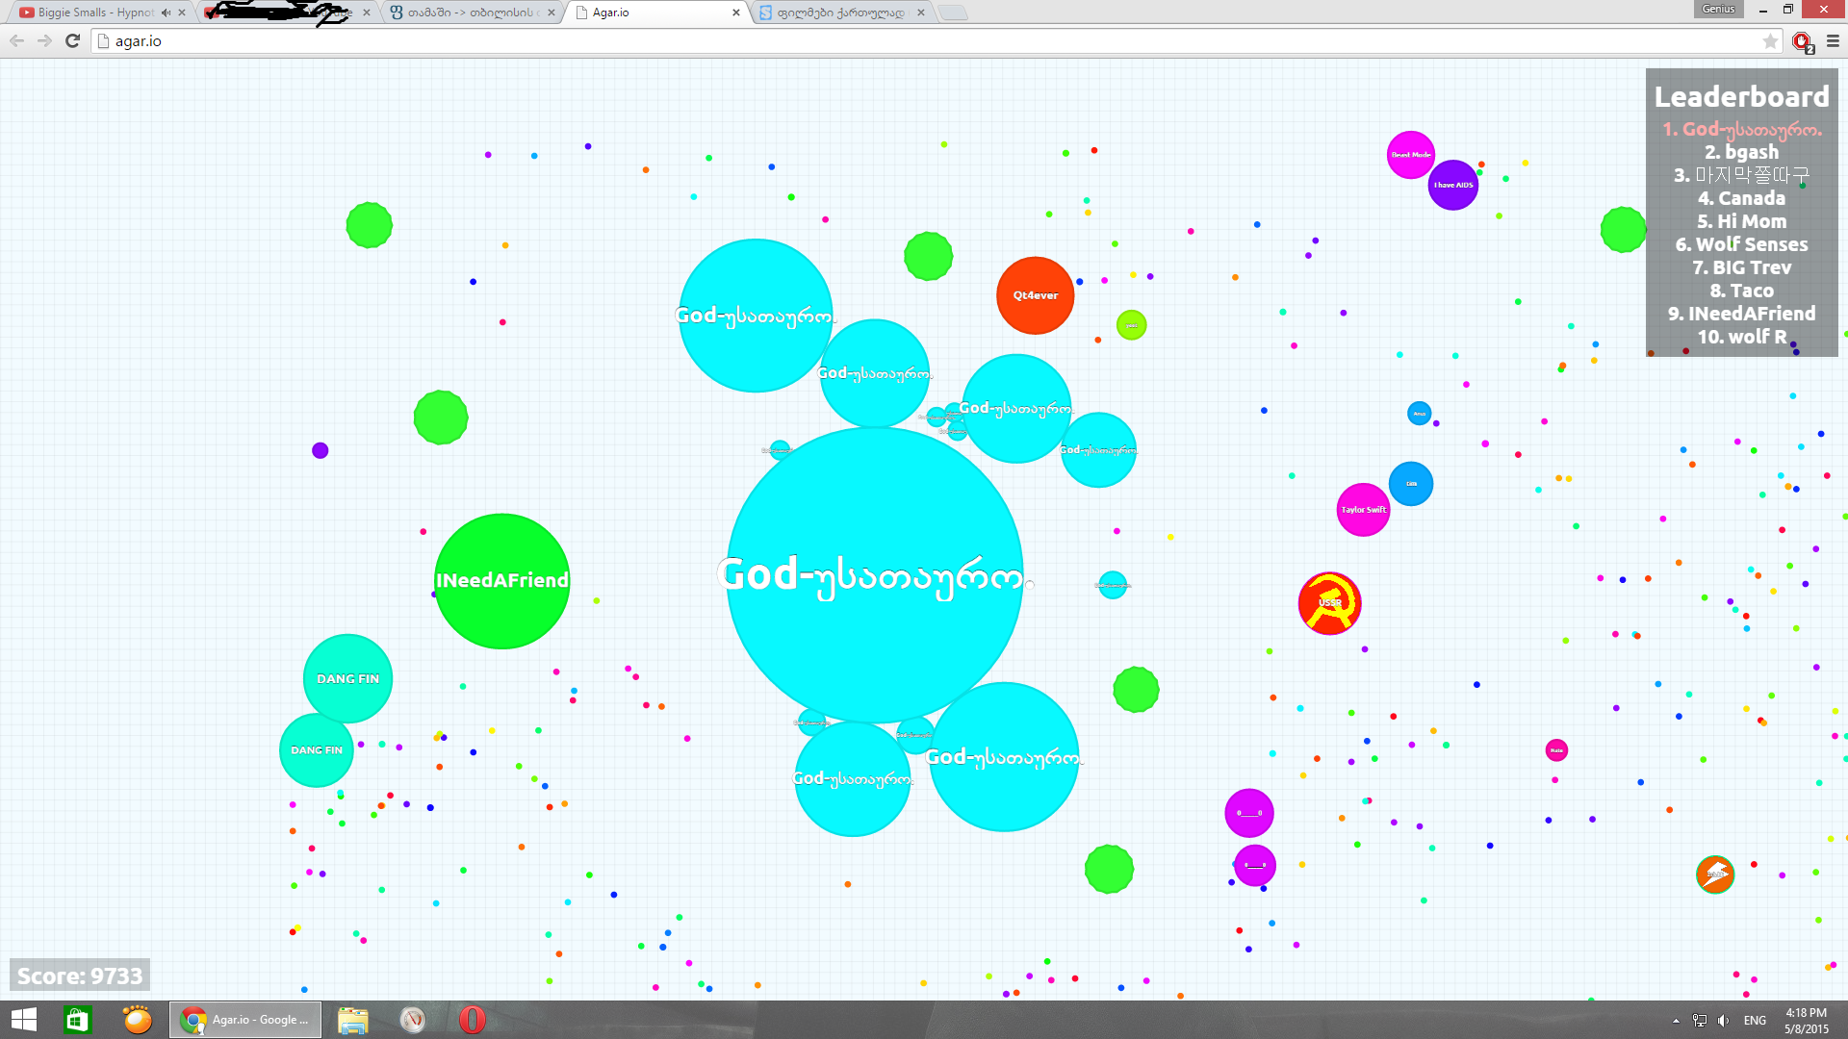Open the red extension icon in toolbar
Screen dimensions: 1848x1039
pyautogui.click(x=1802, y=41)
